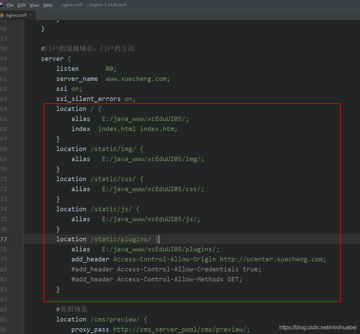
Task: Click 'index.html index.htm;' value
Action: pos(138,129)
